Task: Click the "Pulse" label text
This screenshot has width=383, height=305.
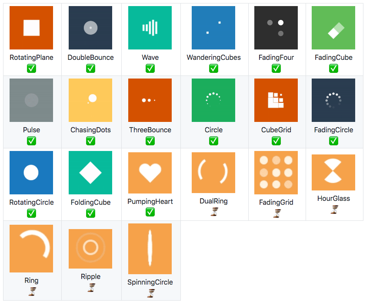Action: coord(31,130)
